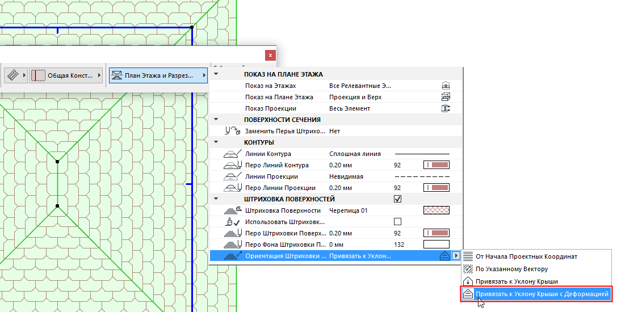Click the От Начала Проектных Координат menu icon
Image resolution: width=617 pixels, height=312 pixels.
(x=468, y=256)
